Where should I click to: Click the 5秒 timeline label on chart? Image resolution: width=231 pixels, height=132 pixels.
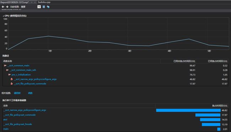click(x=209, y=51)
